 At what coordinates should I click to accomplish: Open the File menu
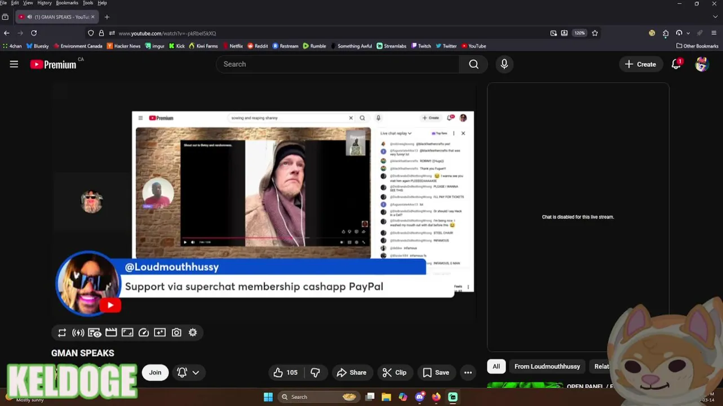coord(3,3)
